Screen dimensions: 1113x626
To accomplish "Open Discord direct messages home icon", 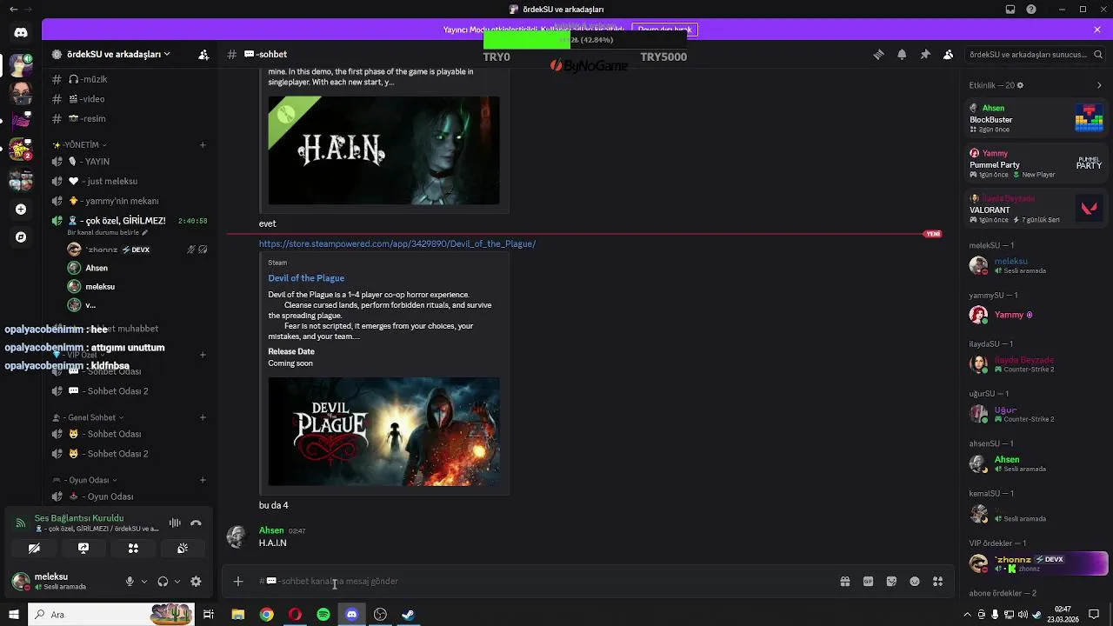I will pos(21,33).
